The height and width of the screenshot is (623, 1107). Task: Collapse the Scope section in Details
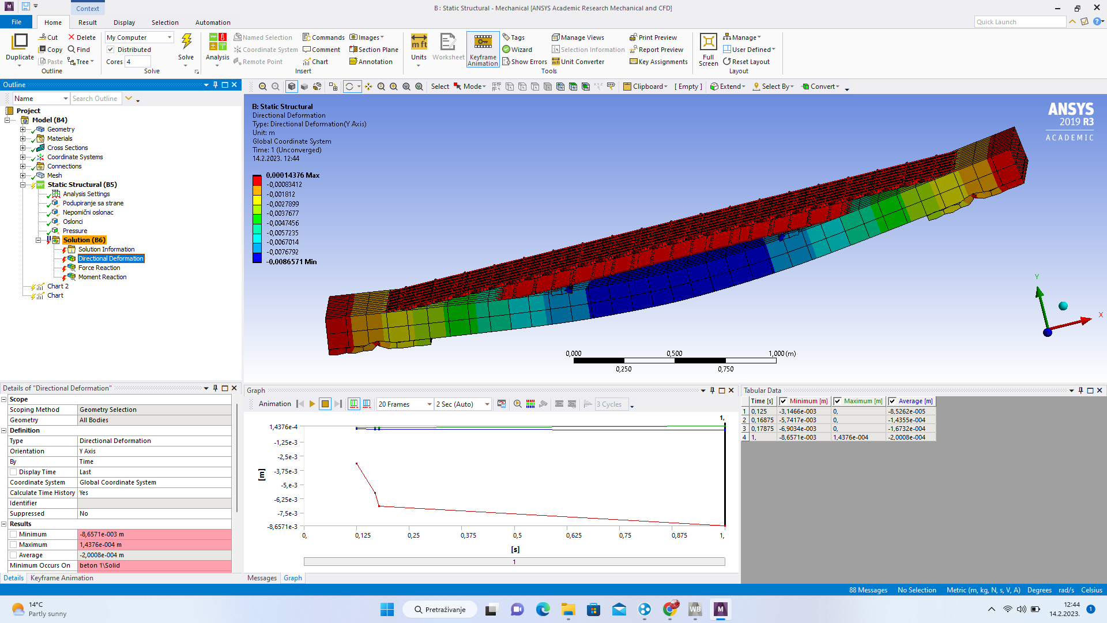pos(4,399)
